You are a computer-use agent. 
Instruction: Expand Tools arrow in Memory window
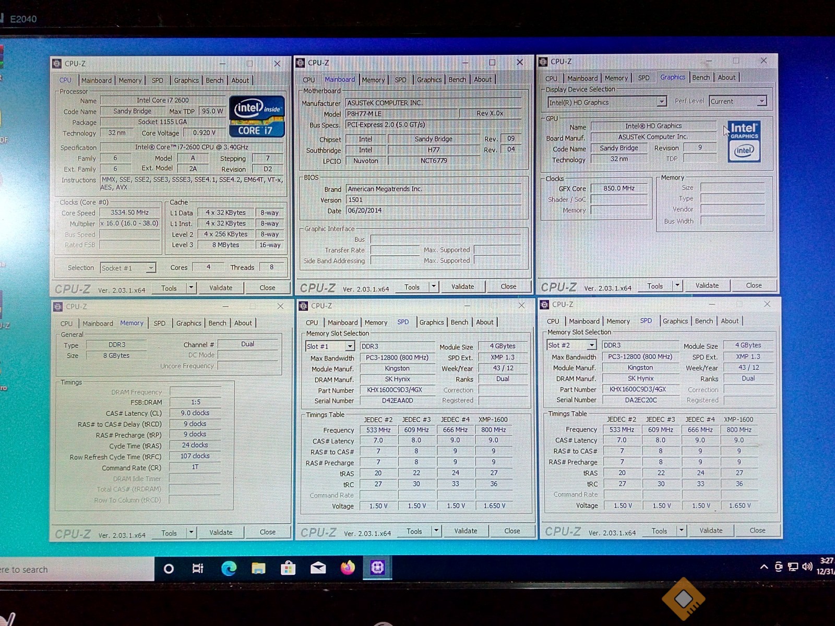pos(192,533)
